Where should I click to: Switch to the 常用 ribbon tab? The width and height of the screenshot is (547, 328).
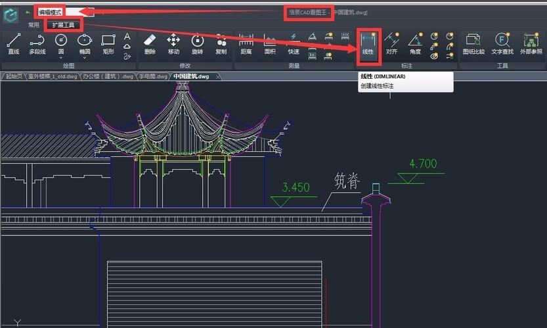(x=33, y=25)
